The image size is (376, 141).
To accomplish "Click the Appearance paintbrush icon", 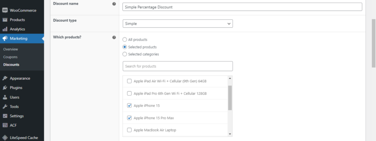I will [5, 79].
